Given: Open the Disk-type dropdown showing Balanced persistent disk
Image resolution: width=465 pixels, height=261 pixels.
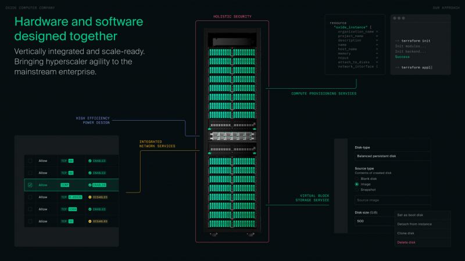Looking at the screenshot, I should 391,157.
